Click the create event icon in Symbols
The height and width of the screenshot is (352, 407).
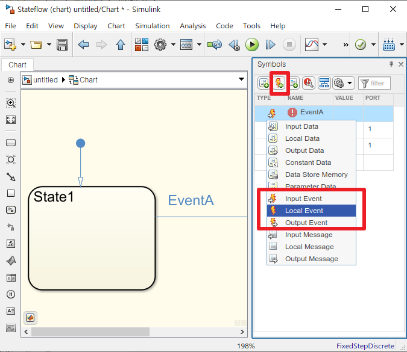(x=280, y=83)
